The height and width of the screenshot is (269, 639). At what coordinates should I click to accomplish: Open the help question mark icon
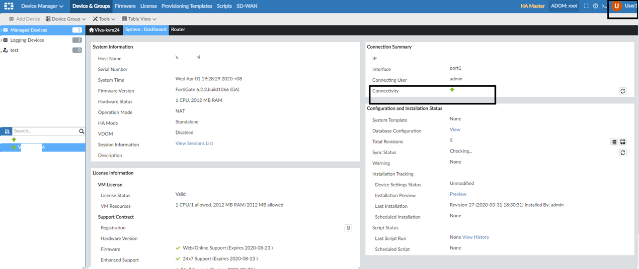click(x=595, y=6)
